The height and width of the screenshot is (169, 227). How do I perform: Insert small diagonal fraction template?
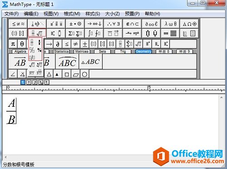pyautogui.click(x=39, y=50)
